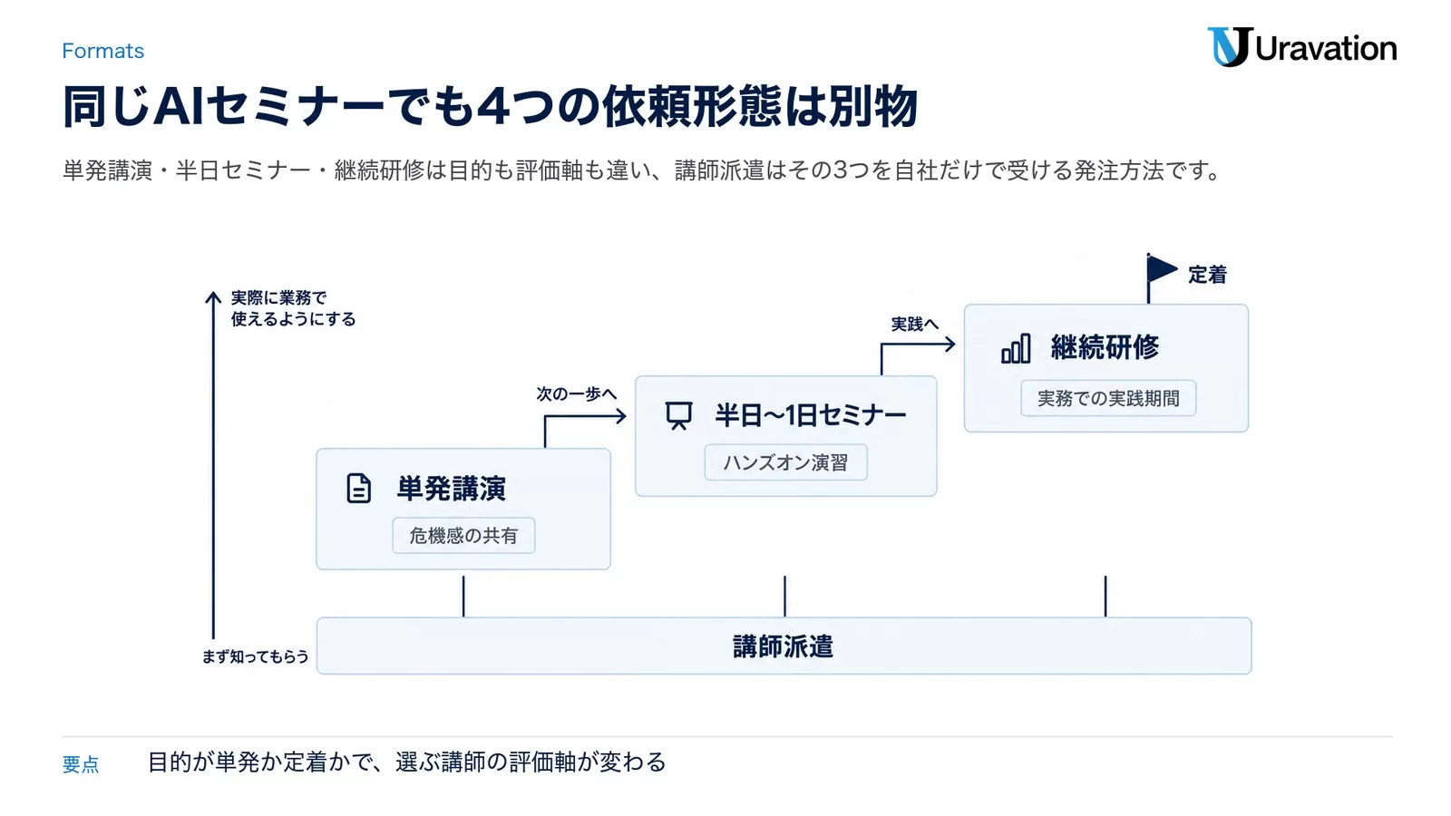This screenshot has height=816, width=1451.
Task: Click the 実践へ arrow label
Action: (x=914, y=324)
